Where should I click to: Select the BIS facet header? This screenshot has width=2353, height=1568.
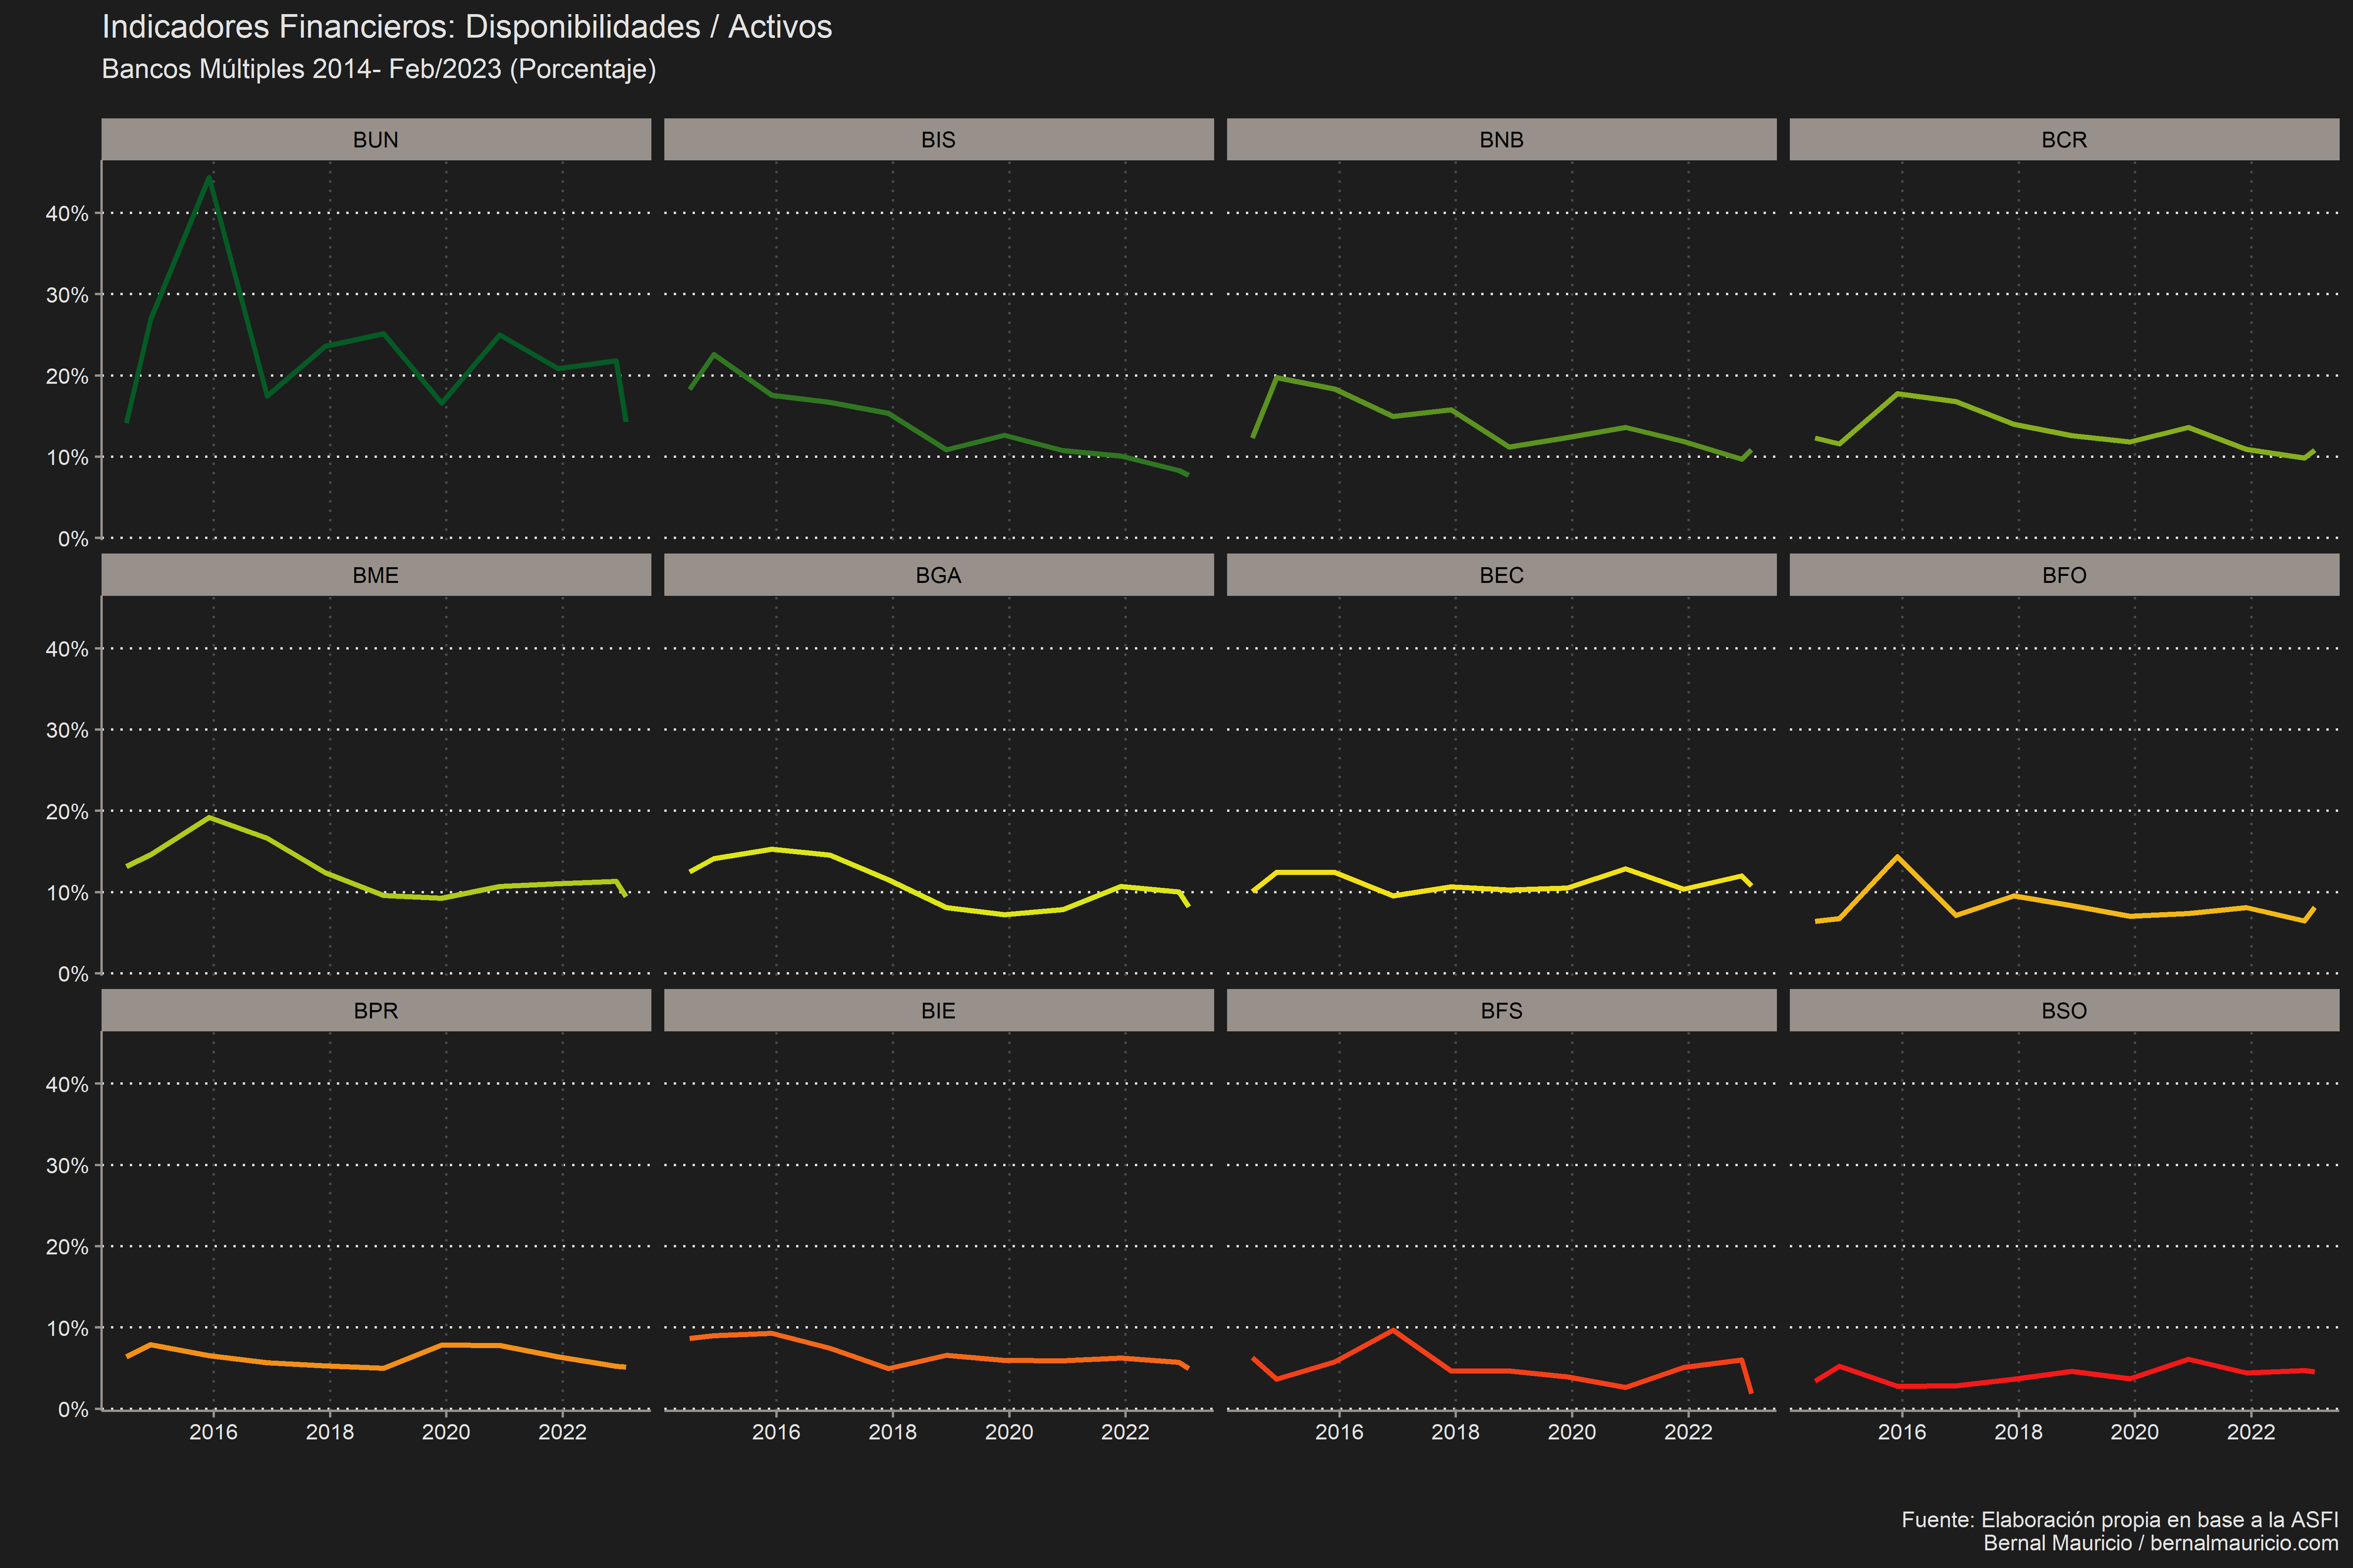tap(938, 140)
